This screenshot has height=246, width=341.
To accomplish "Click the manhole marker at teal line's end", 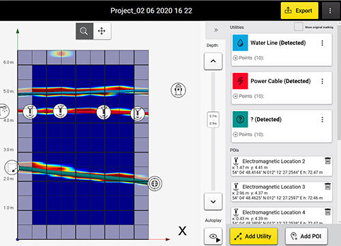I will pyautogui.click(x=155, y=183).
